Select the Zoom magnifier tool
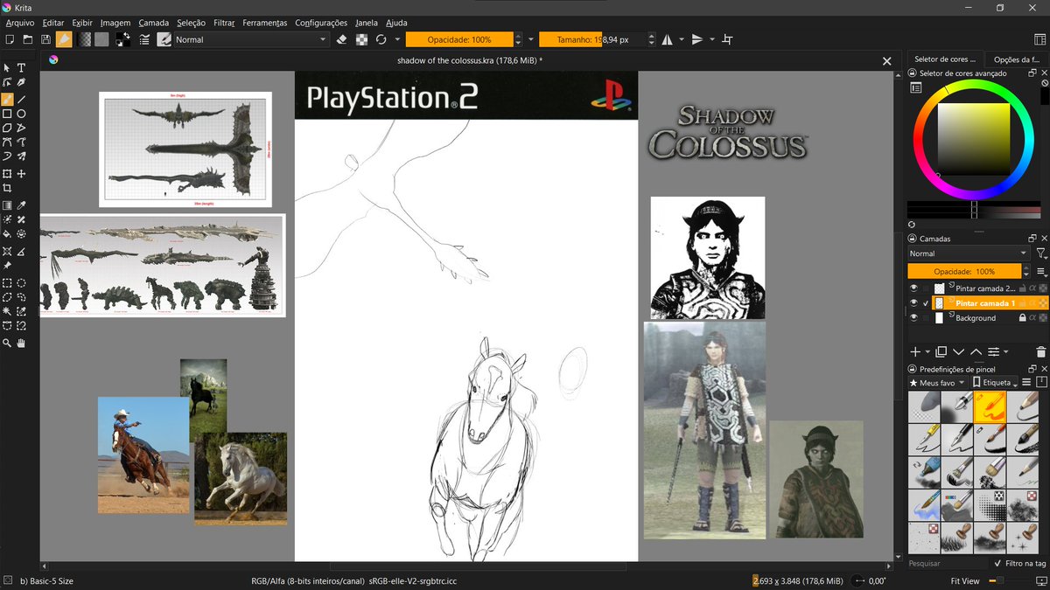The width and height of the screenshot is (1050, 590). (7, 344)
